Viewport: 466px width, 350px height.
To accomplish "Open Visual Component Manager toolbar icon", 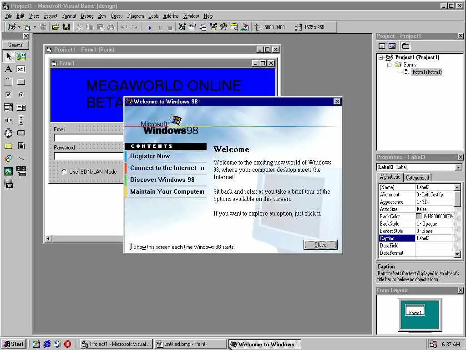I will click(245, 27).
